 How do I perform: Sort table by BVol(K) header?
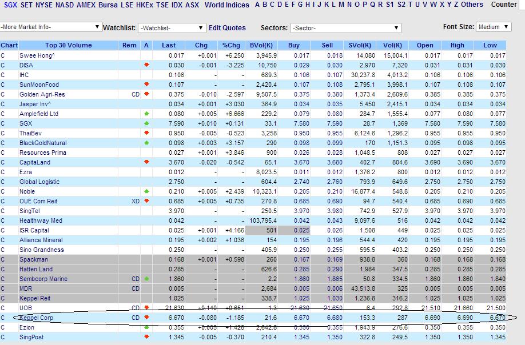pos(261,45)
